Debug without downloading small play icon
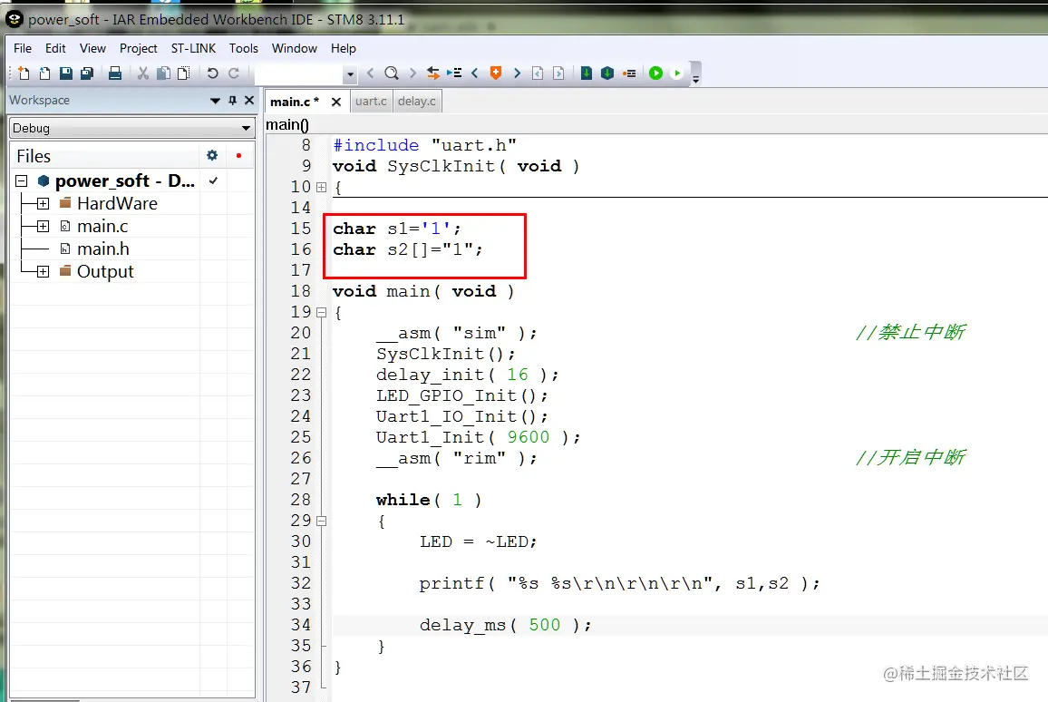This screenshot has height=702, width=1048. (677, 73)
